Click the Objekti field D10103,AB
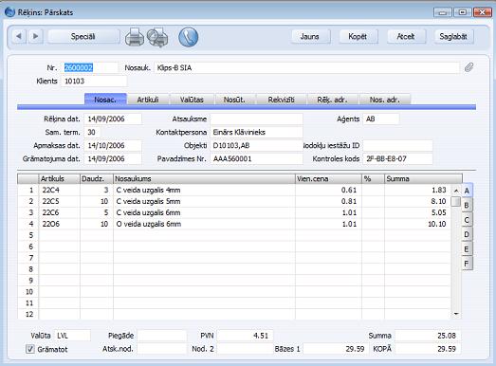Screen dimensions: 496x366 pyautogui.click(x=257, y=145)
